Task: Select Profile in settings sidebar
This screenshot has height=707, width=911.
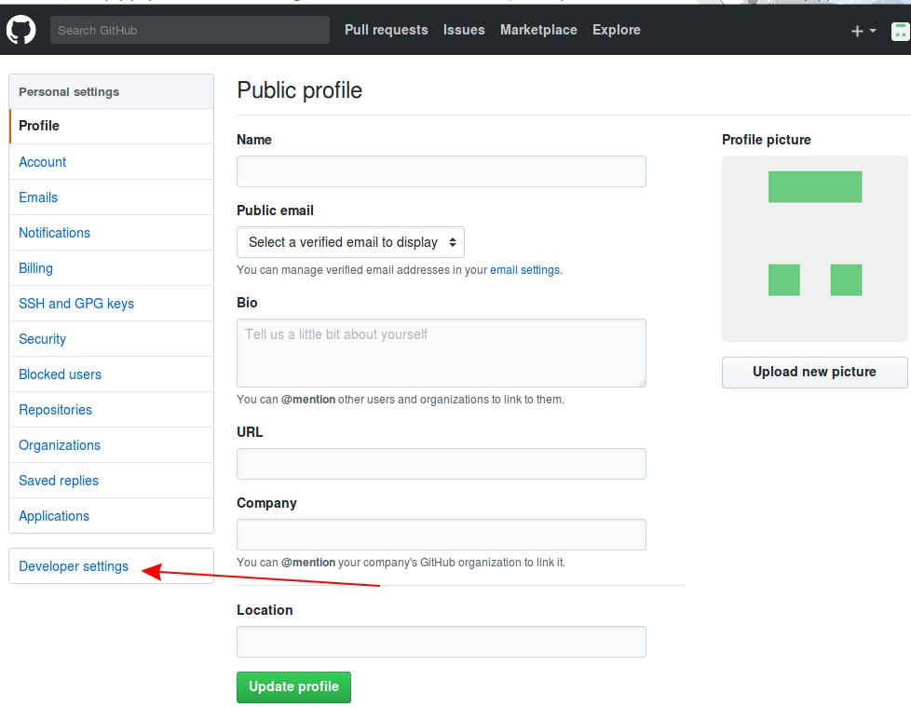Action: click(112, 126)
